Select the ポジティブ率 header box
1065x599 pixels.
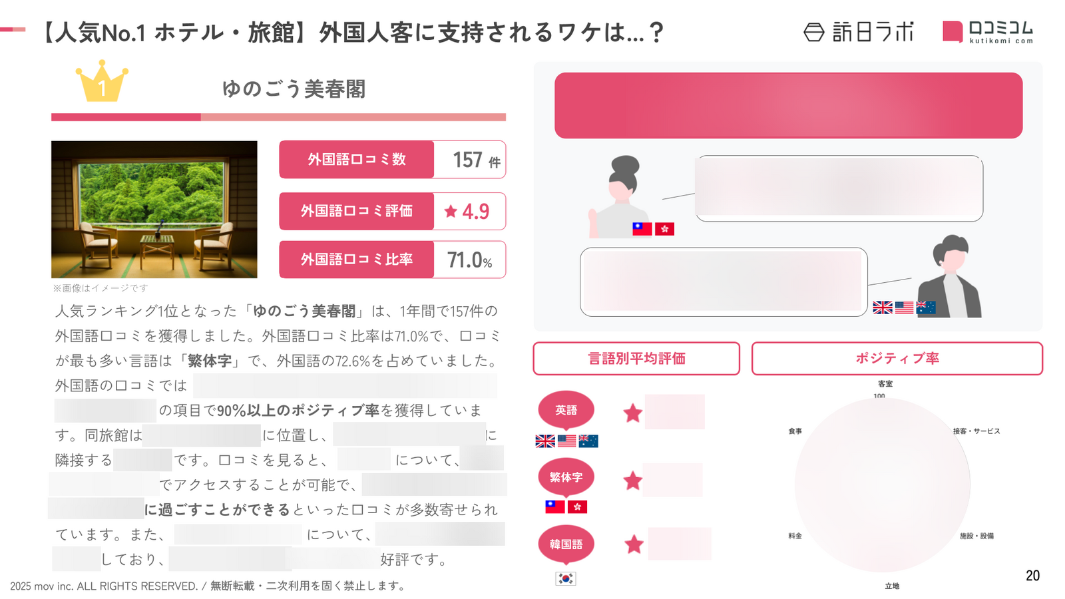pyautogui.click(x=897, y=359)
